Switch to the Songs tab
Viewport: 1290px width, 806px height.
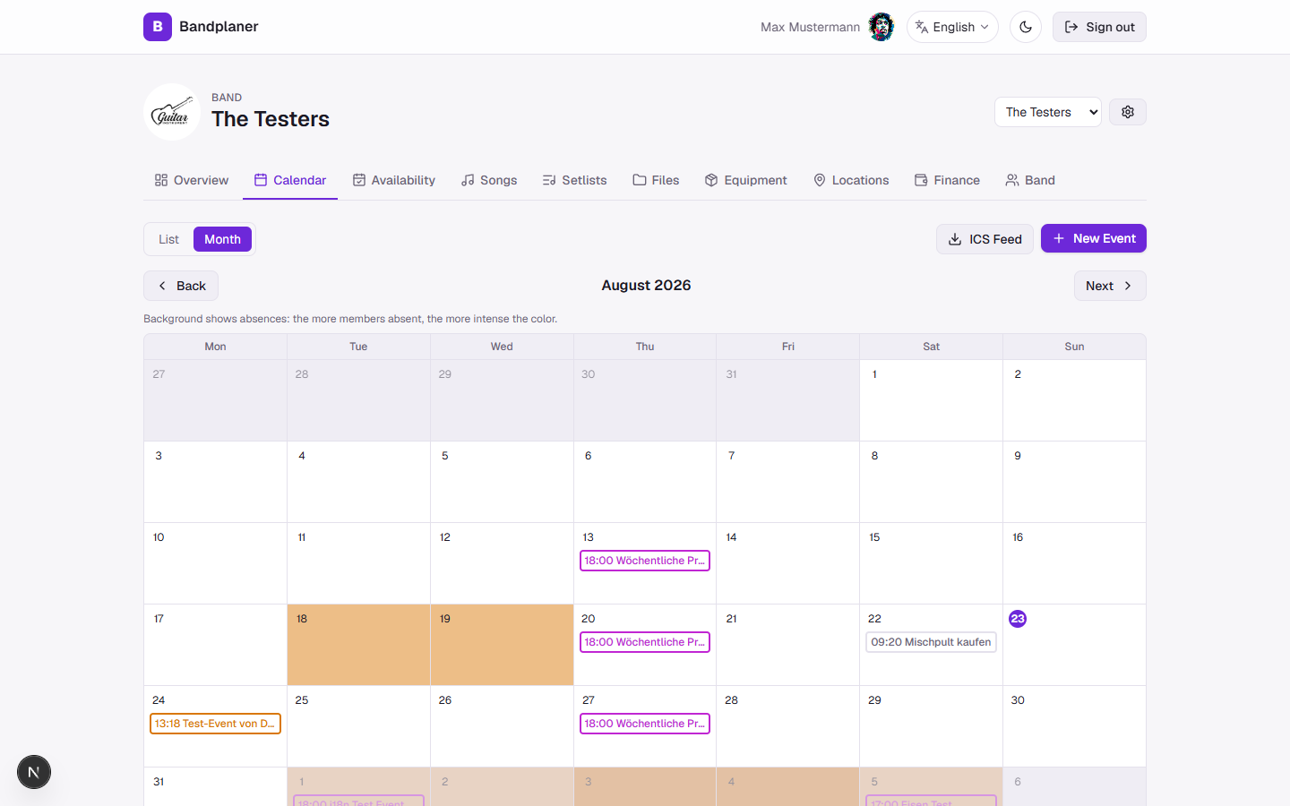click(x=489, y=180)
